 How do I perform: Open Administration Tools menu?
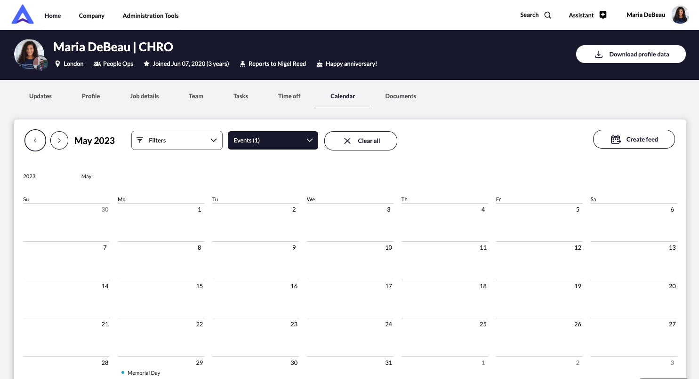[151, 16]
